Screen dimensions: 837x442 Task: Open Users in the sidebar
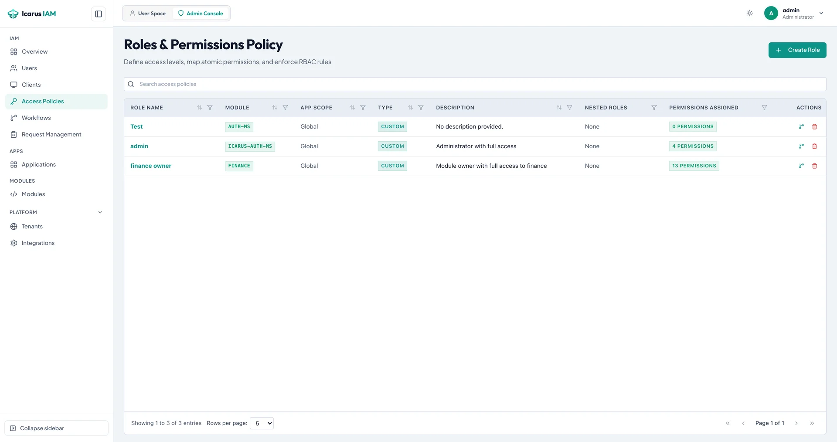[x=56, y=68]
